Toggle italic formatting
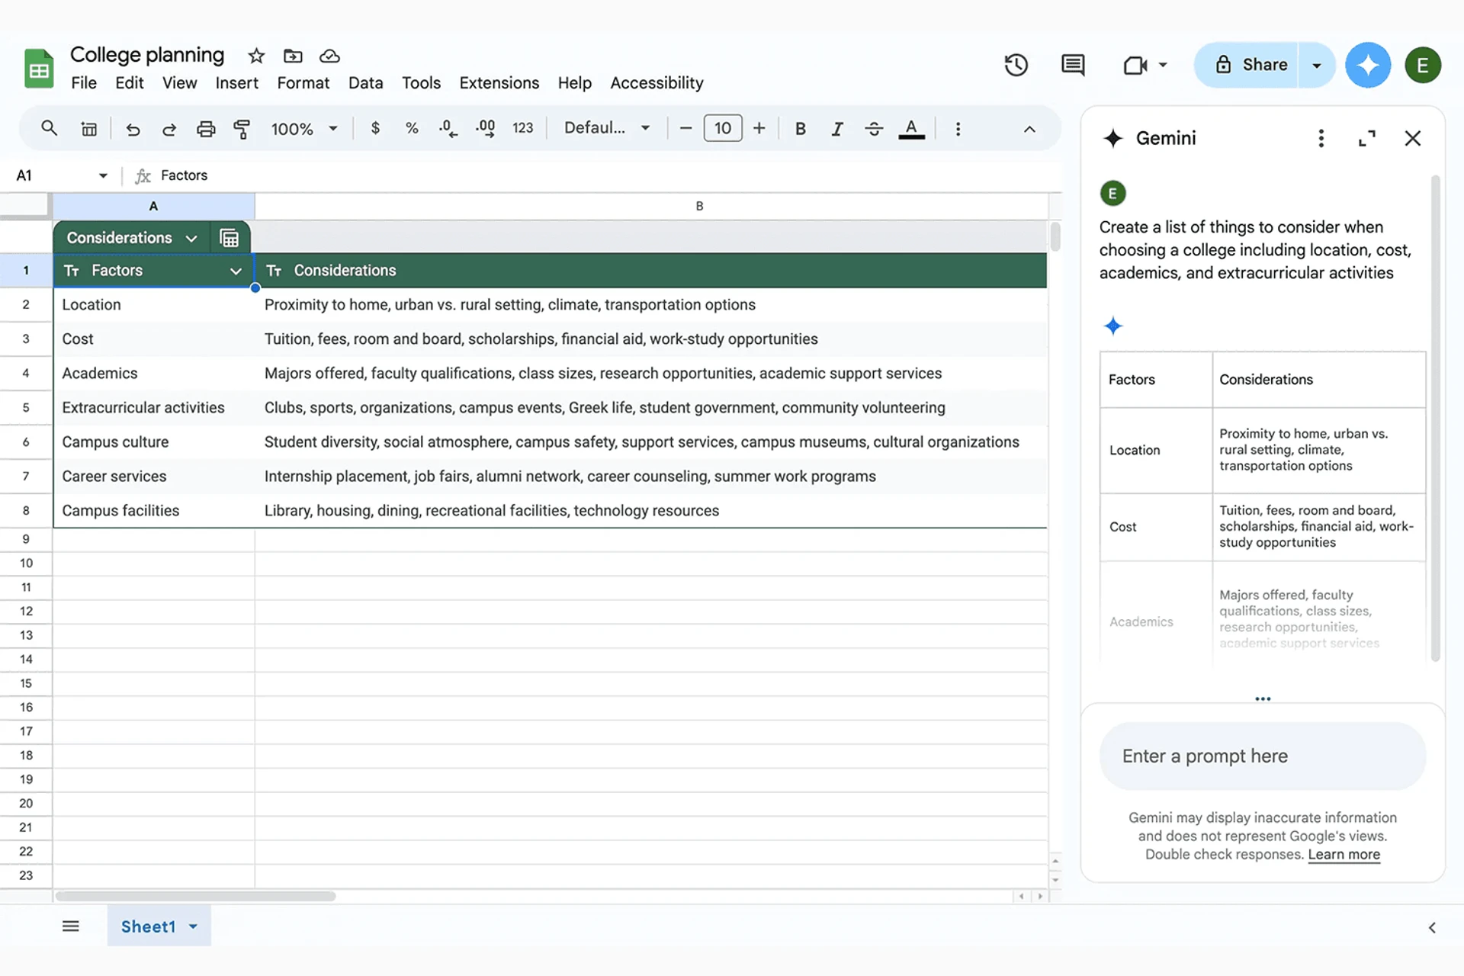Screen dimensions: 1464x976 point(837,128)
